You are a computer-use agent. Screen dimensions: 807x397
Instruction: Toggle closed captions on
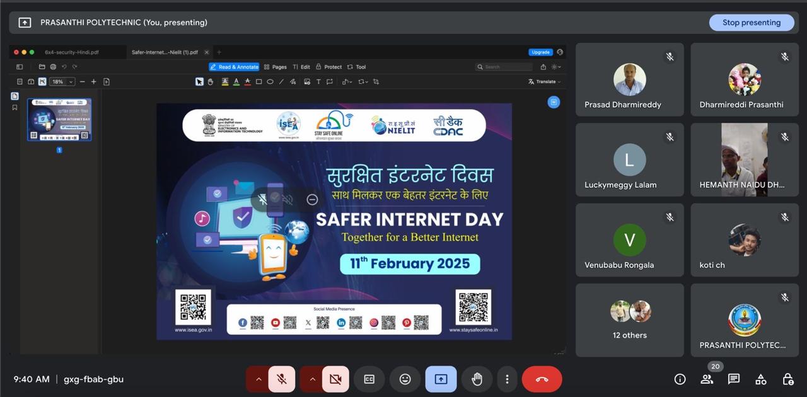coord(369,379)
